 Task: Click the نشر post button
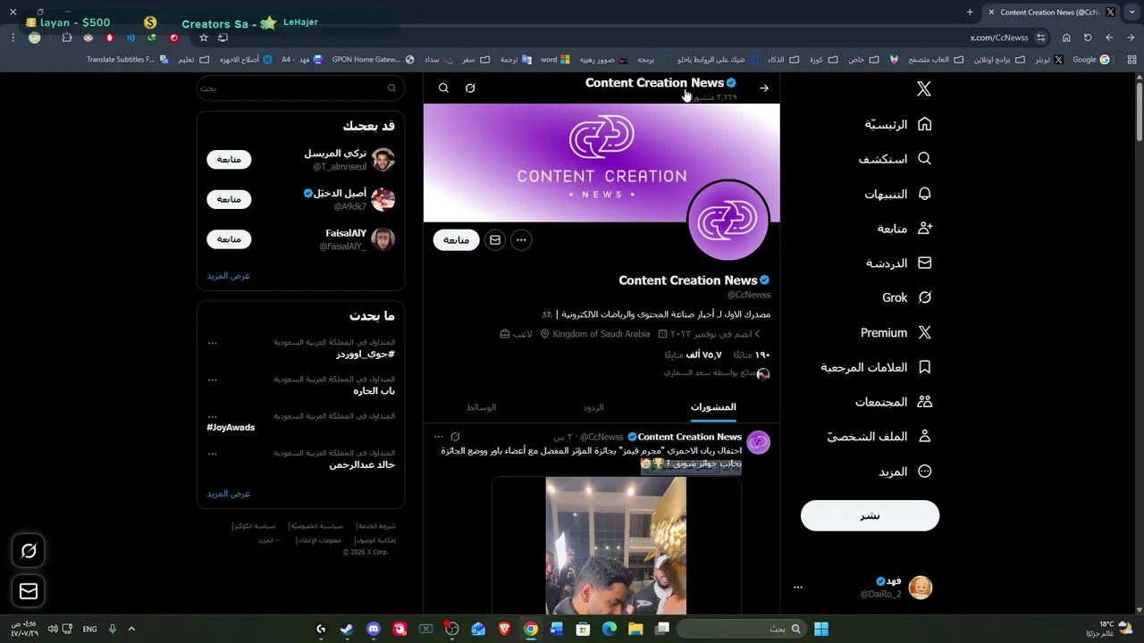coord(870,515)
